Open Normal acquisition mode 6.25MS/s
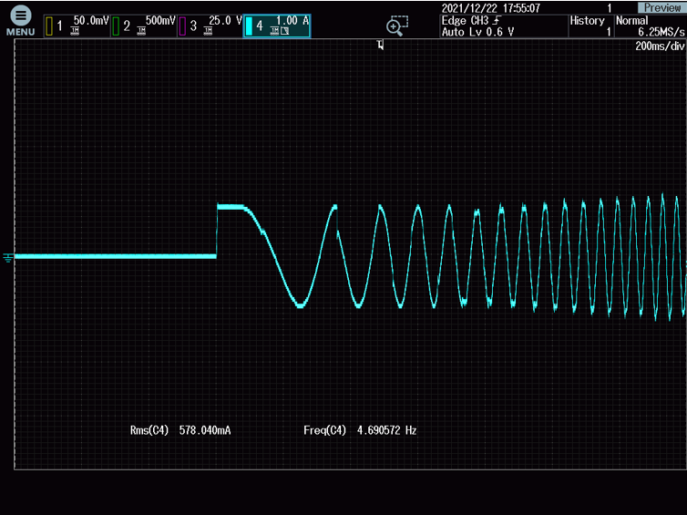Image resolution: width=687 pixels, height=515 pixels. (x=651, y=26)
